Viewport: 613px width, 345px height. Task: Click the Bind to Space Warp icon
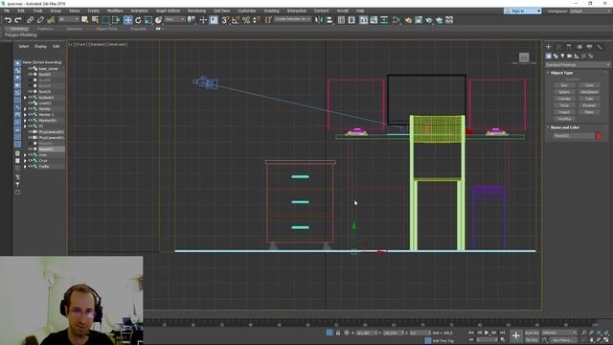(x=51, y=20)
